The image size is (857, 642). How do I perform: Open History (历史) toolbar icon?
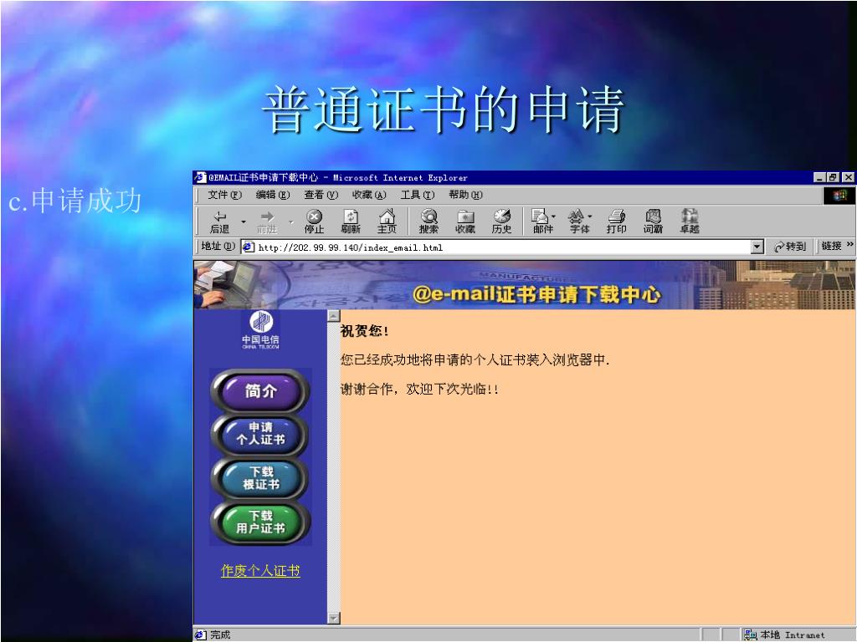coord(502,222)
